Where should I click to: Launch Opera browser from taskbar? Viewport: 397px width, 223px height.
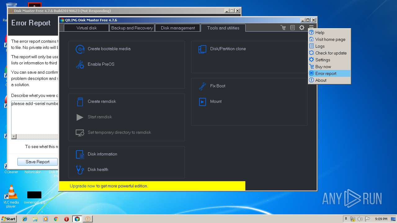click(66, 219)
